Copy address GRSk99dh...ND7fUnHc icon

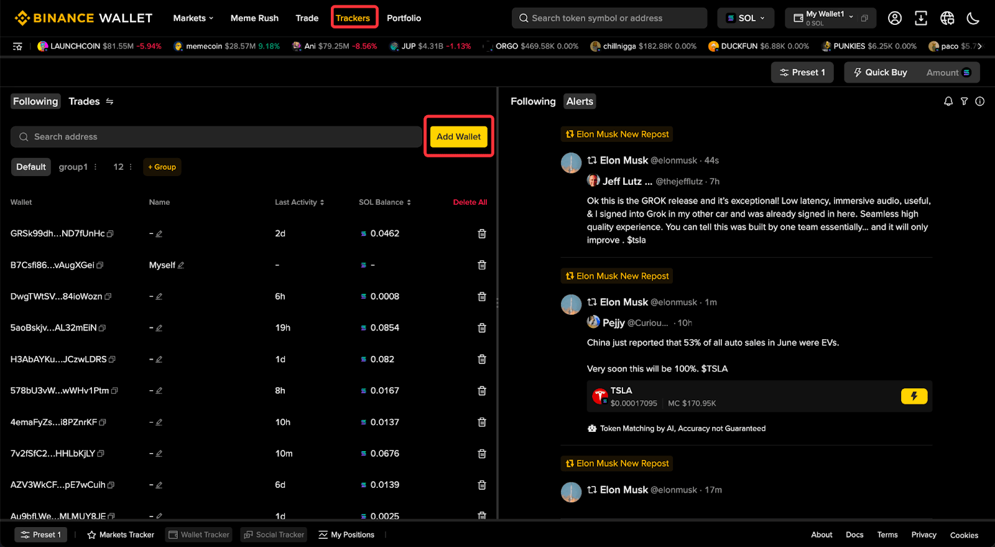110,234
